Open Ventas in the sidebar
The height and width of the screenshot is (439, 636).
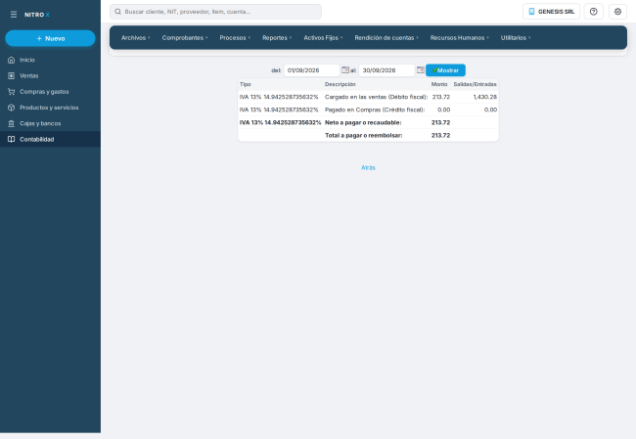[50, 76]
